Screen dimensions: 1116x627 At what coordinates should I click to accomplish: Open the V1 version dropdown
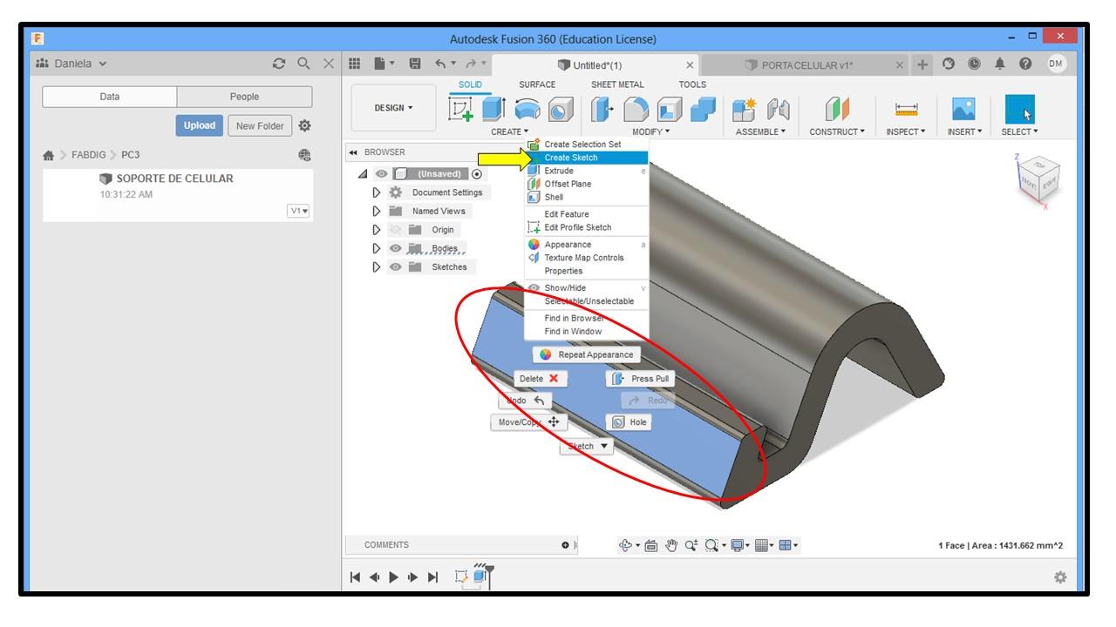299,211
